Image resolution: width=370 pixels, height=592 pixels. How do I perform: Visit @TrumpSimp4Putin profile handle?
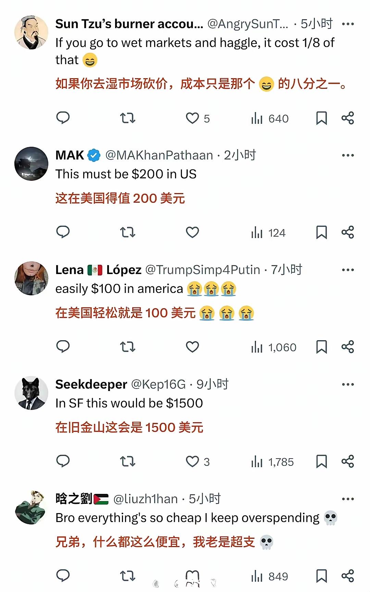203,270
